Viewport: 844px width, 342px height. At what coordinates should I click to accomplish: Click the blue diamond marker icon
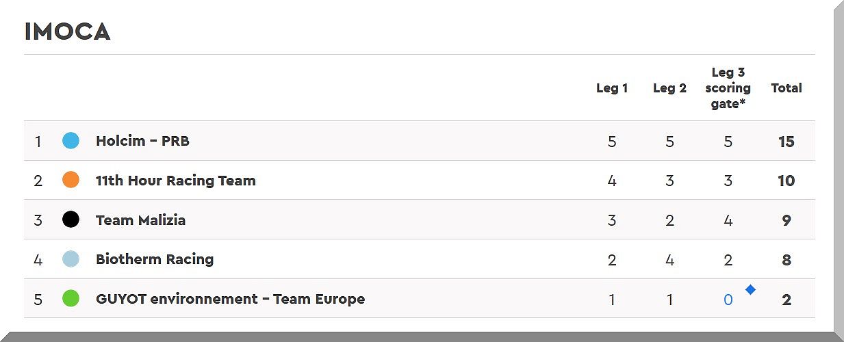(750, 290)
